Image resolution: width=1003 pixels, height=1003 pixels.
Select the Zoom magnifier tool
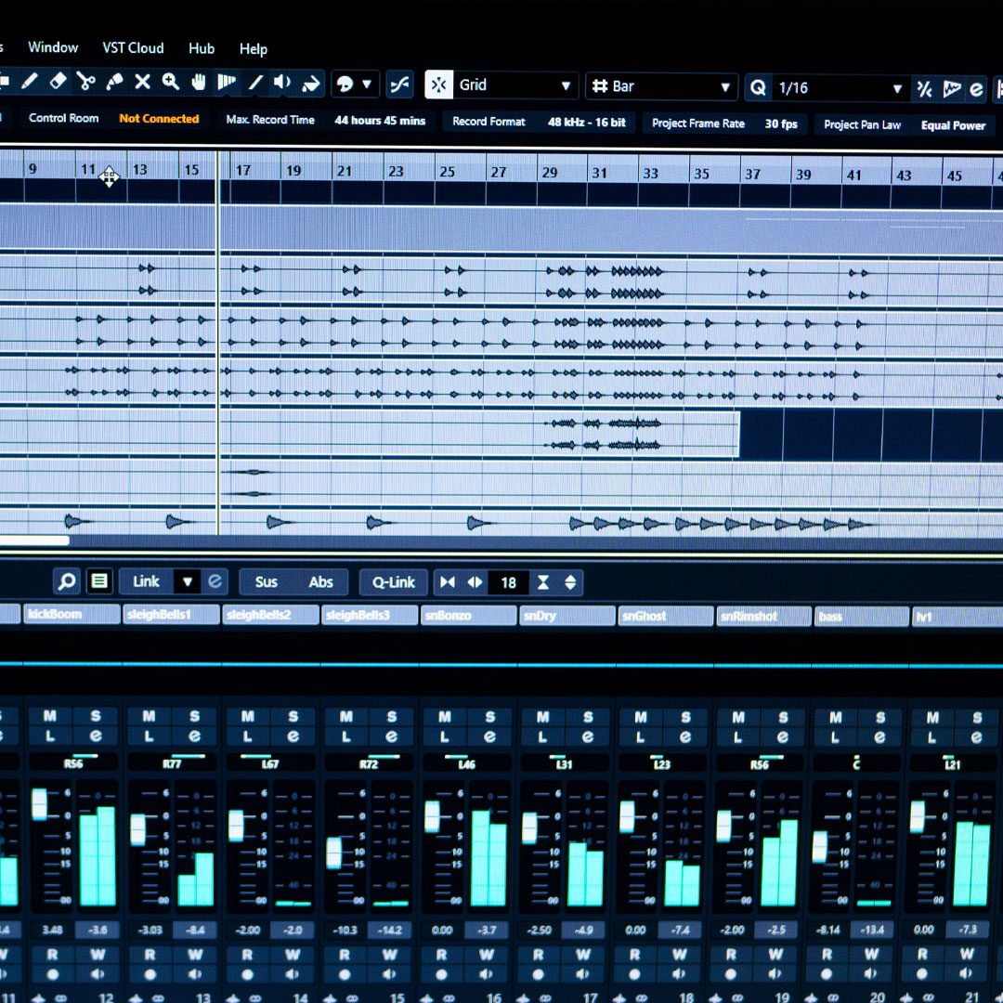170,82
